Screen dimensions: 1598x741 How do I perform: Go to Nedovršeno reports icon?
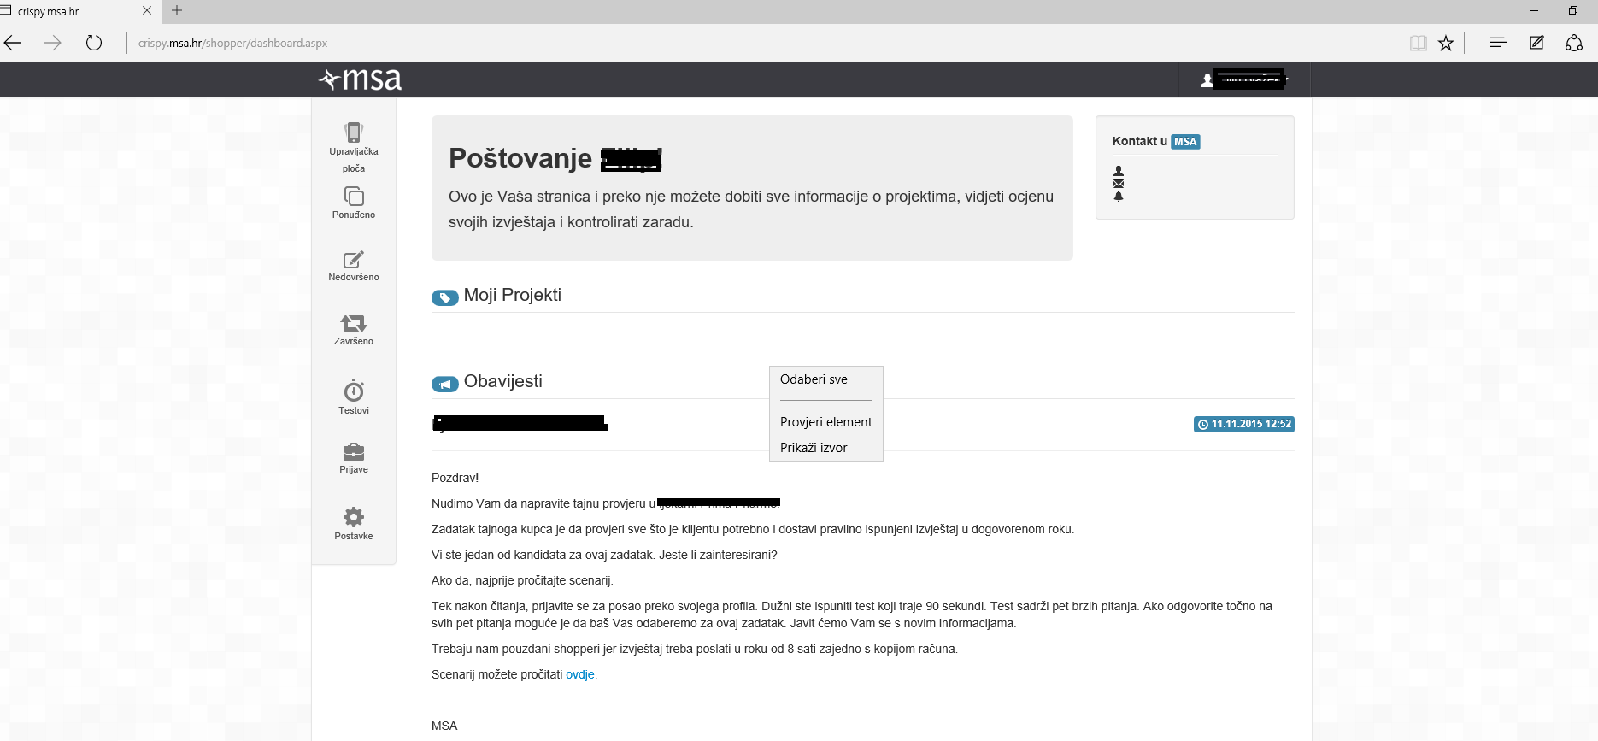(x=354, y=260)
